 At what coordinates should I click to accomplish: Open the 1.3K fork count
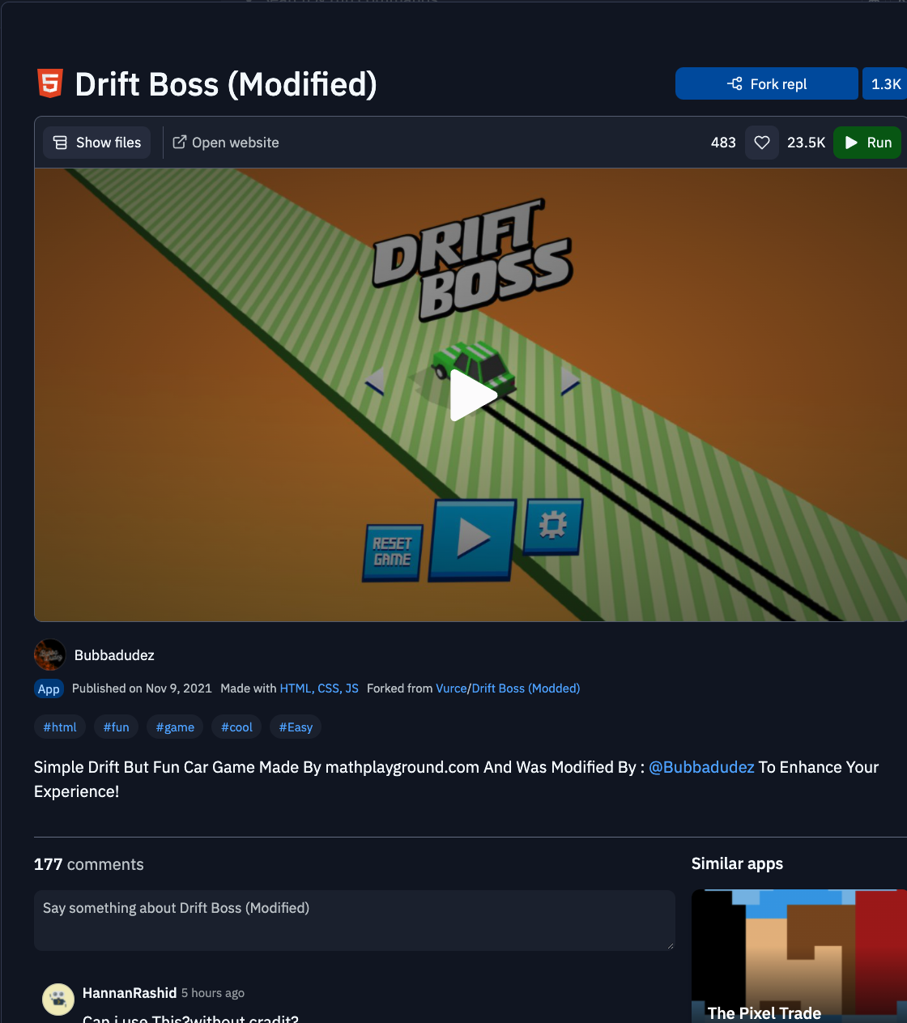885,83
